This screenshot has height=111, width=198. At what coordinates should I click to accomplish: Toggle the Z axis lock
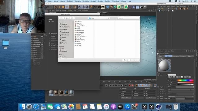pos(87,7)
